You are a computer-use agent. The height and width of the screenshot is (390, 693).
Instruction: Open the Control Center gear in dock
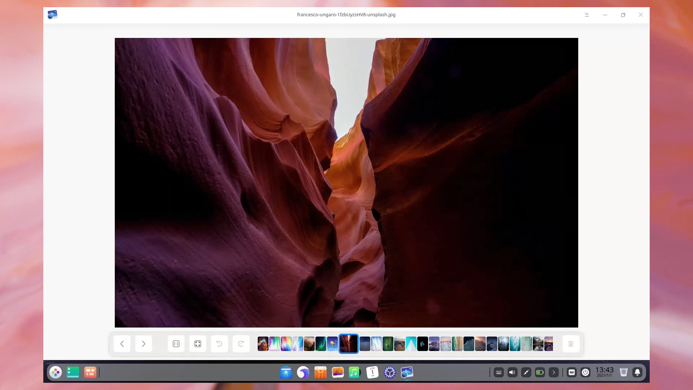click(390, 372)
